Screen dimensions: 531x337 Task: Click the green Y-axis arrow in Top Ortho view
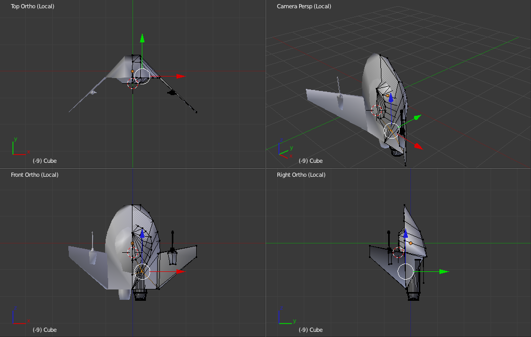click(x=142, y=38)
